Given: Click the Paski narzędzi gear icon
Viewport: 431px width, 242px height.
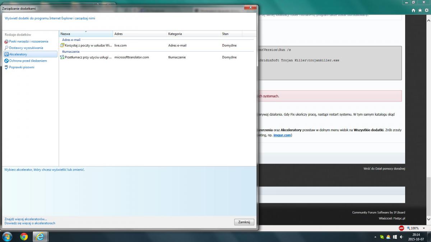Looking at the screenshot, I should pos(6,42).
